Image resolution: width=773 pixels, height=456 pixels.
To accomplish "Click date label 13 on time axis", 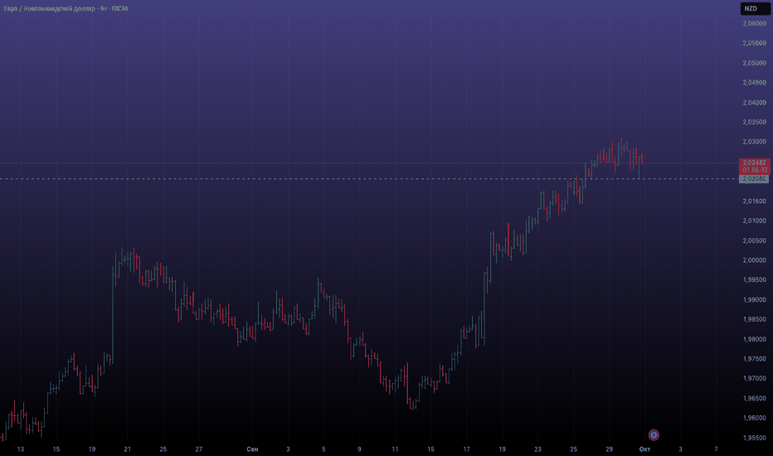I will coord(20,449).
